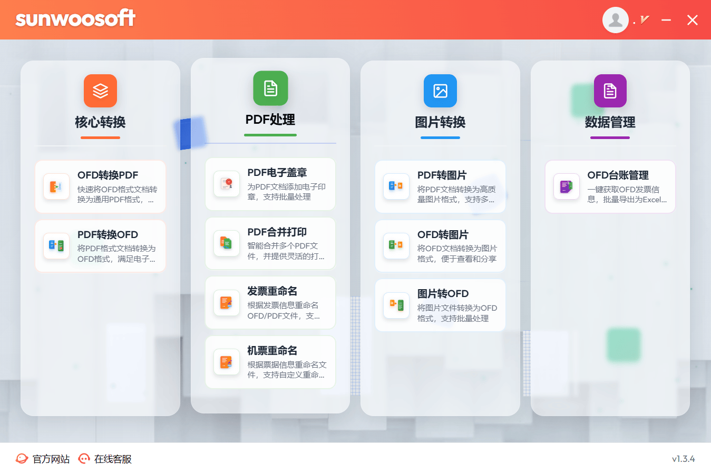Click the PDF电子盖章 stamp icon
This screenshot has width=711, height=474.
227,184
